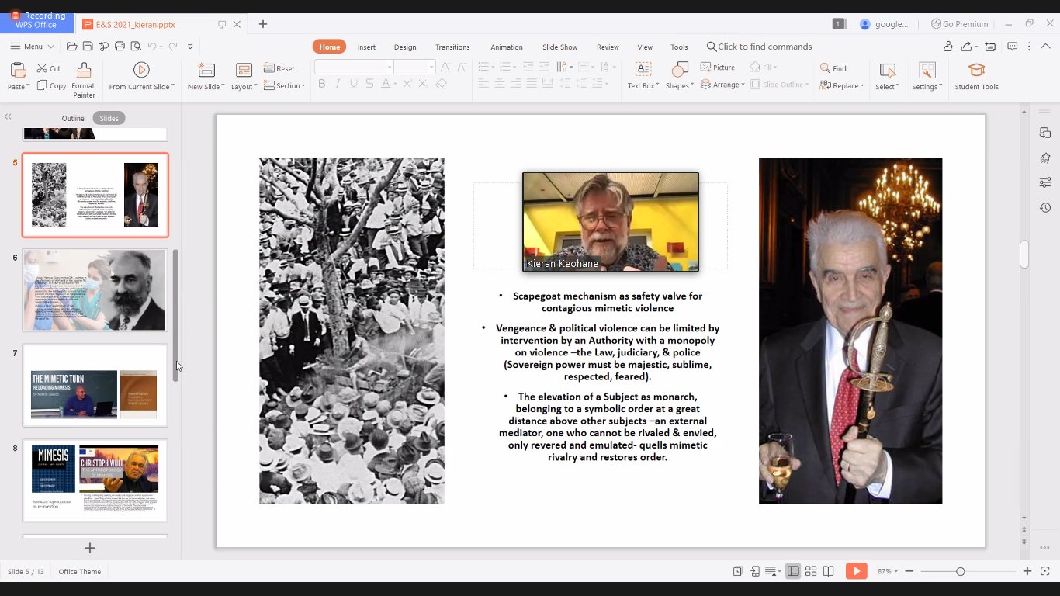
Task: Insert a Text Box
Action: point(643,77)
